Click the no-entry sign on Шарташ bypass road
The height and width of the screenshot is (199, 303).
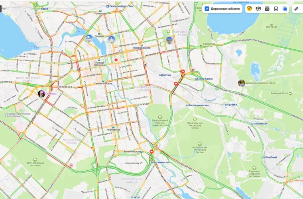tap(176, 84)
